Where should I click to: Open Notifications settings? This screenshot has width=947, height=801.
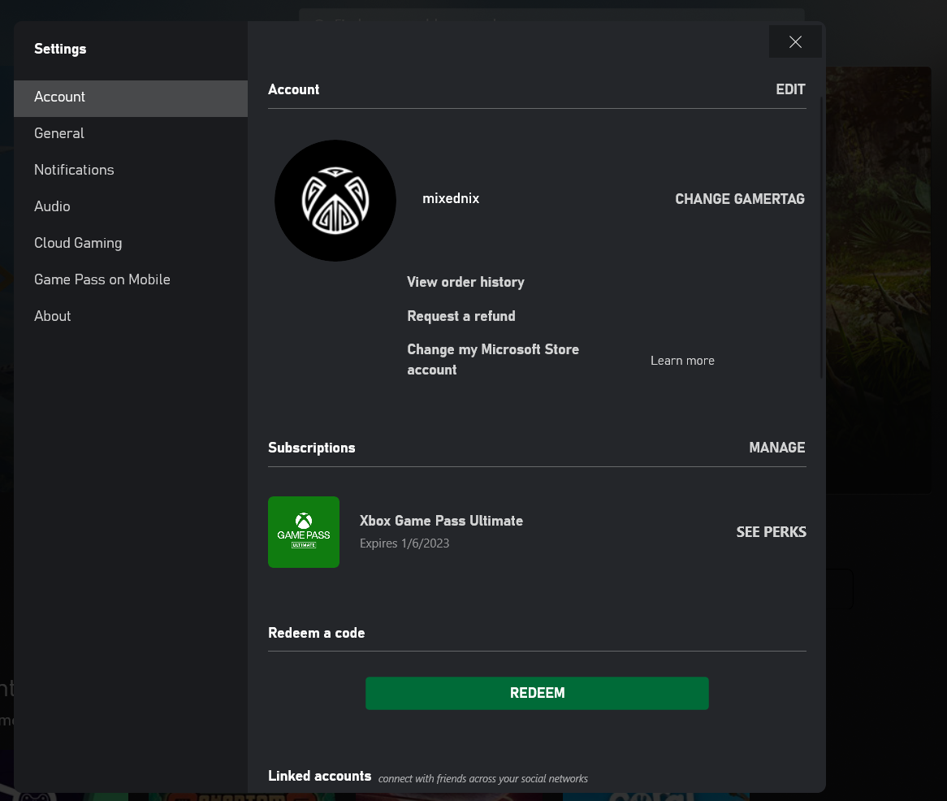tap(131, 171)
